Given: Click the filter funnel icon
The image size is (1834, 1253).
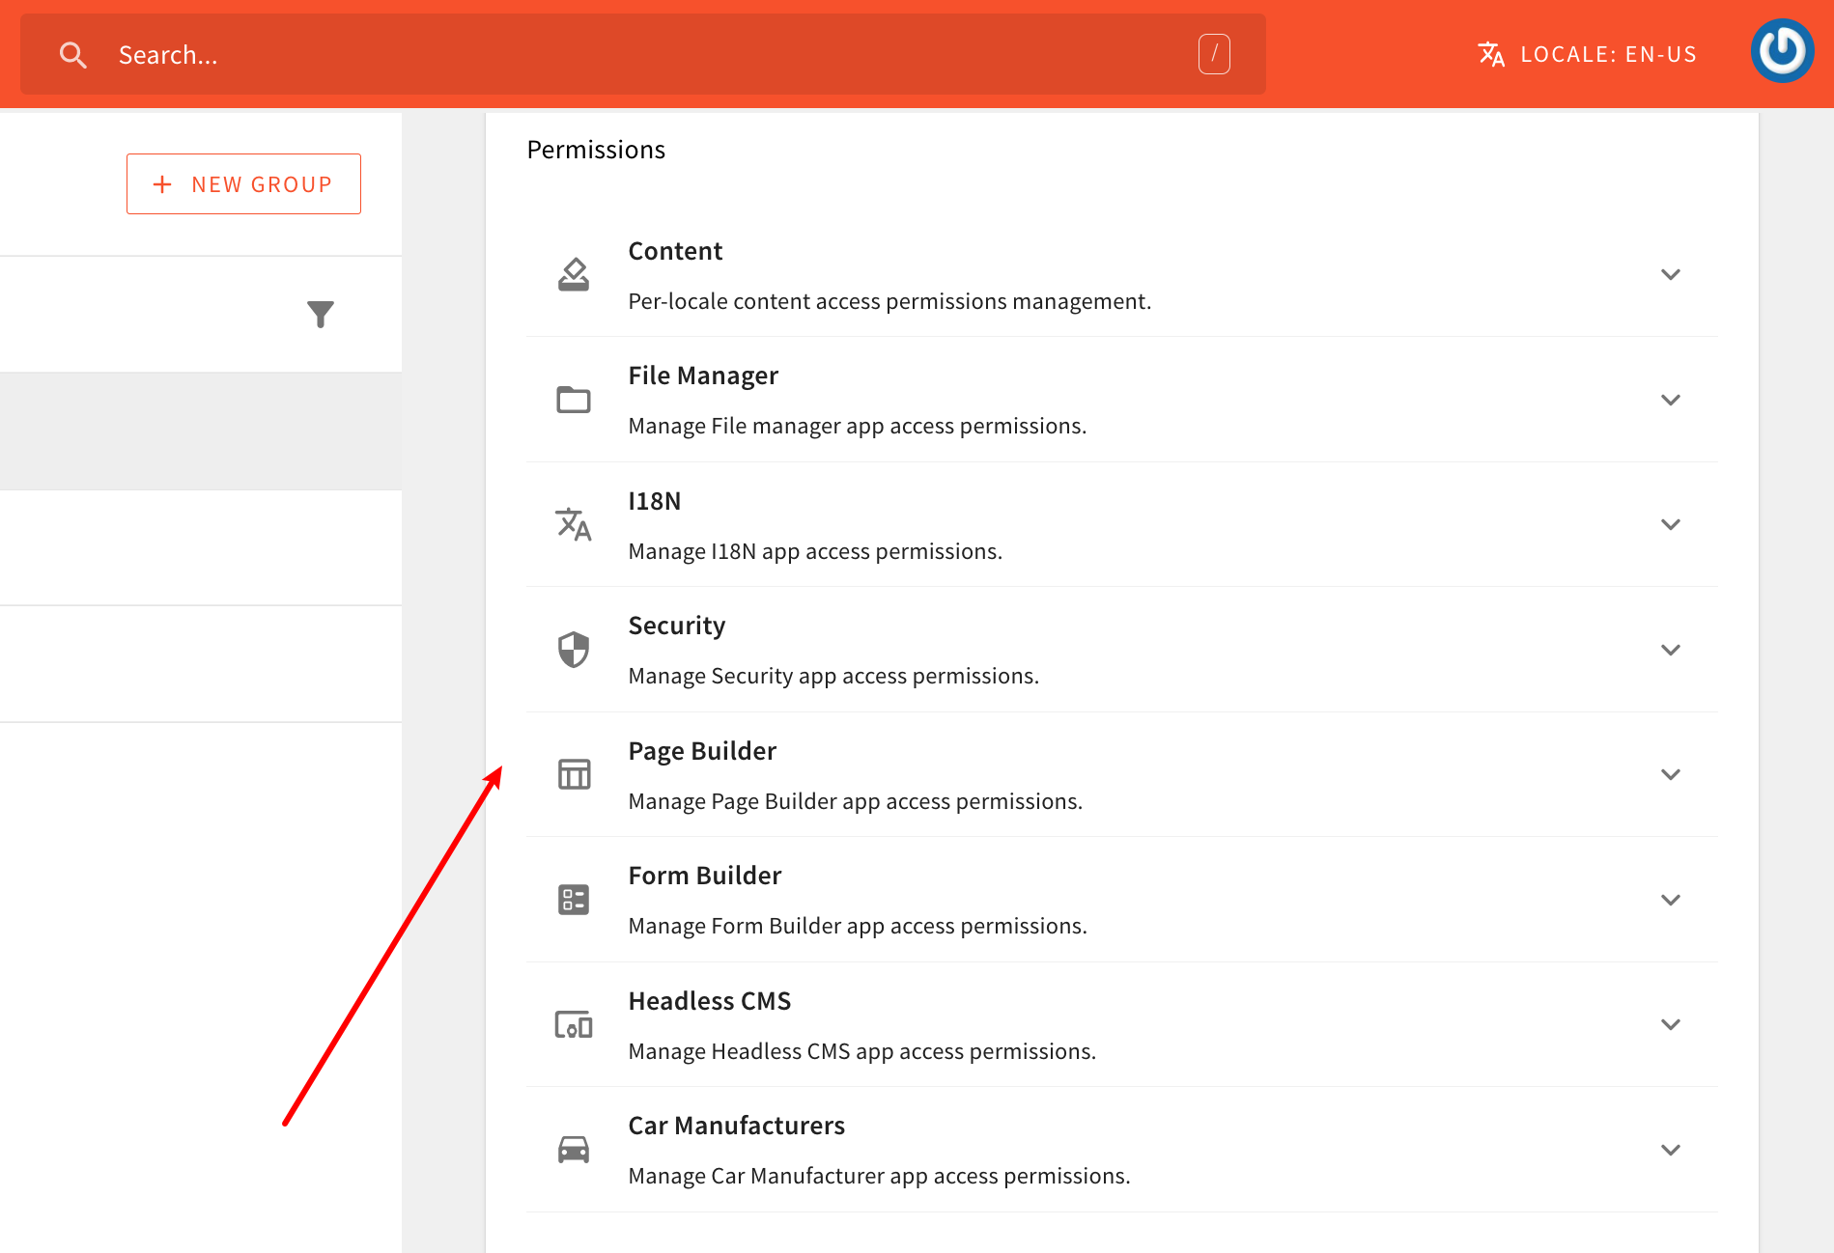Looking at the screenshot, I should (321, 314).
